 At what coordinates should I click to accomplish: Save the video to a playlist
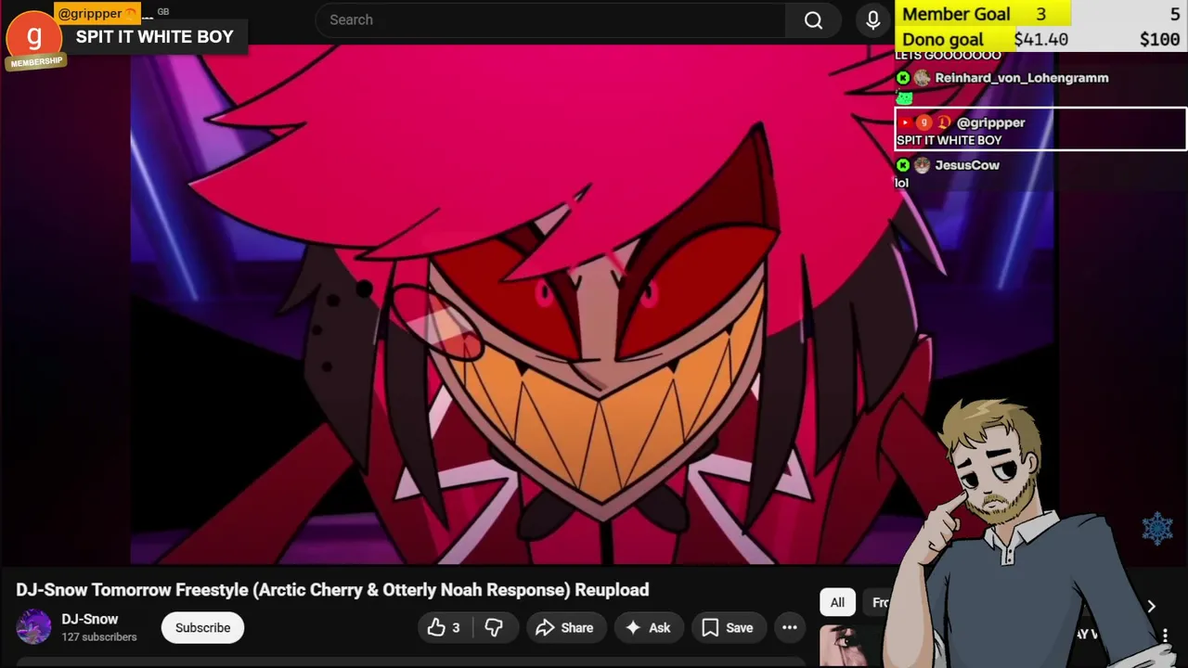click(x=728, y=628)
